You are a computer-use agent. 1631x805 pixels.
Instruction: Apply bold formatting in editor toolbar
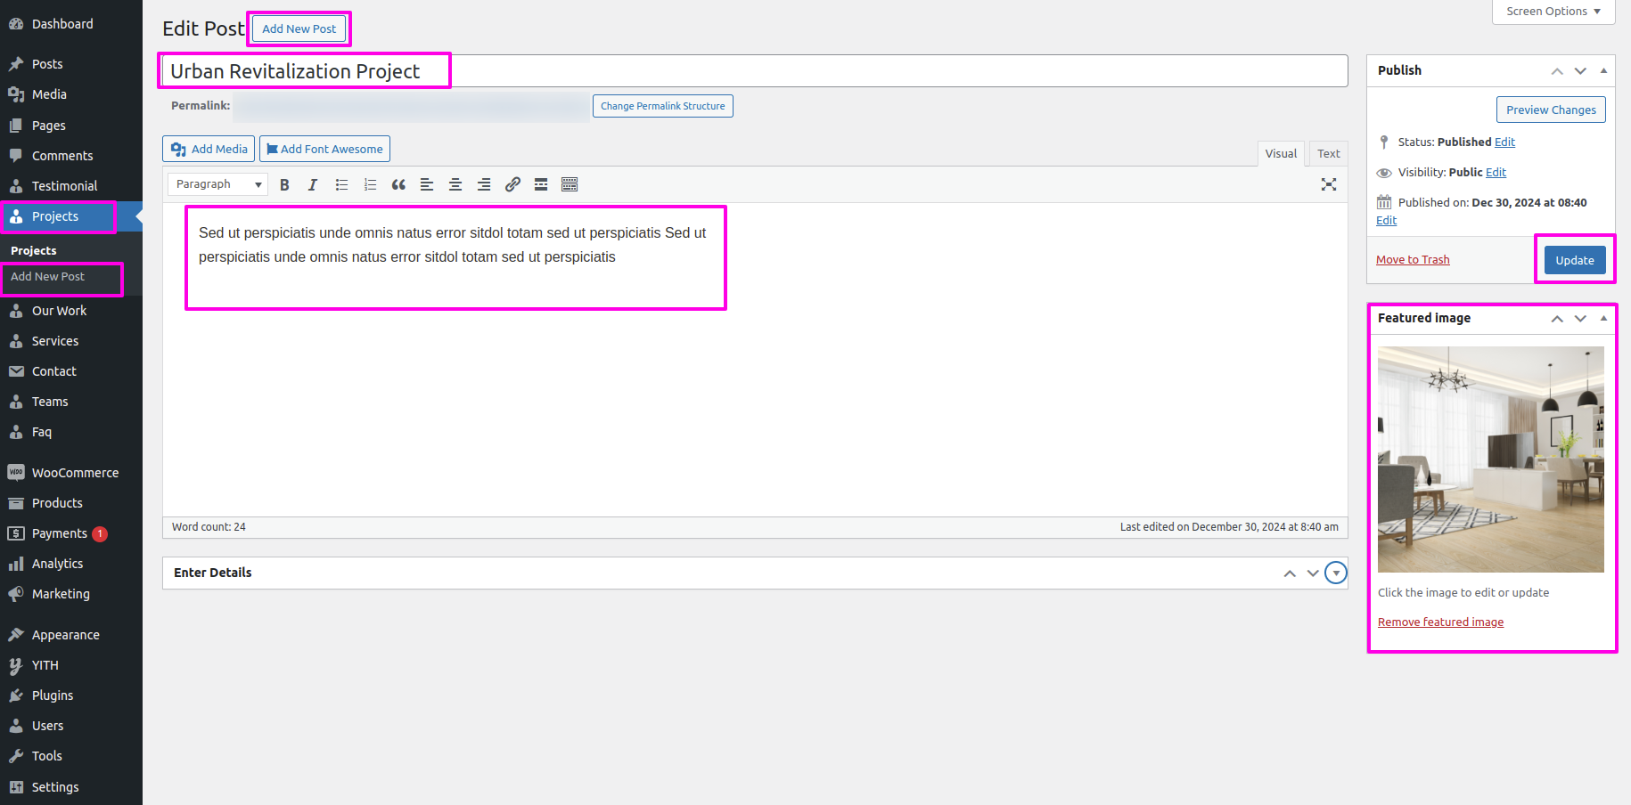click(284, 184)
